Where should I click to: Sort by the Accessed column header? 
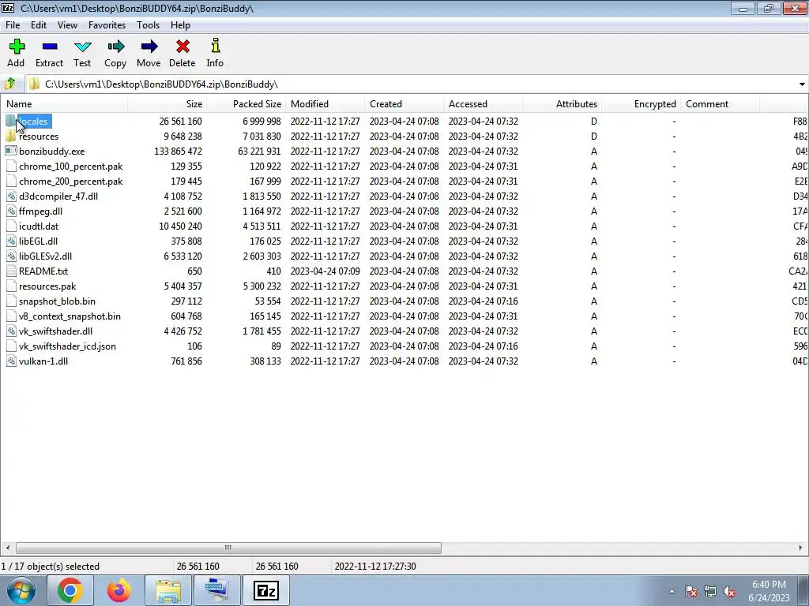click(x=483, y=103)
